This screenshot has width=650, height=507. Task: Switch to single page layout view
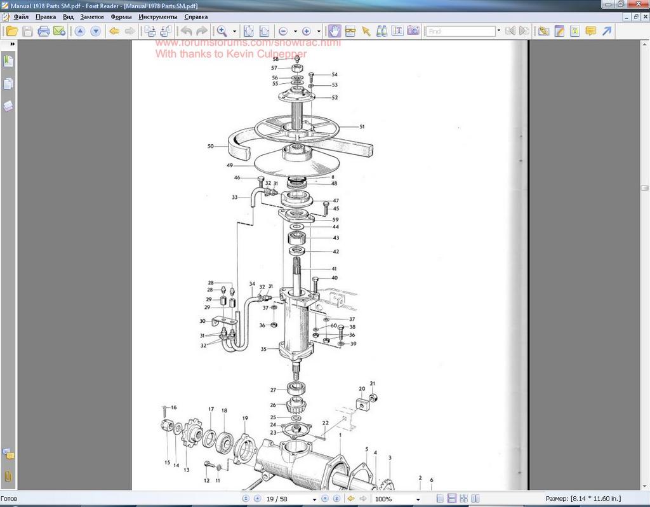440,499
